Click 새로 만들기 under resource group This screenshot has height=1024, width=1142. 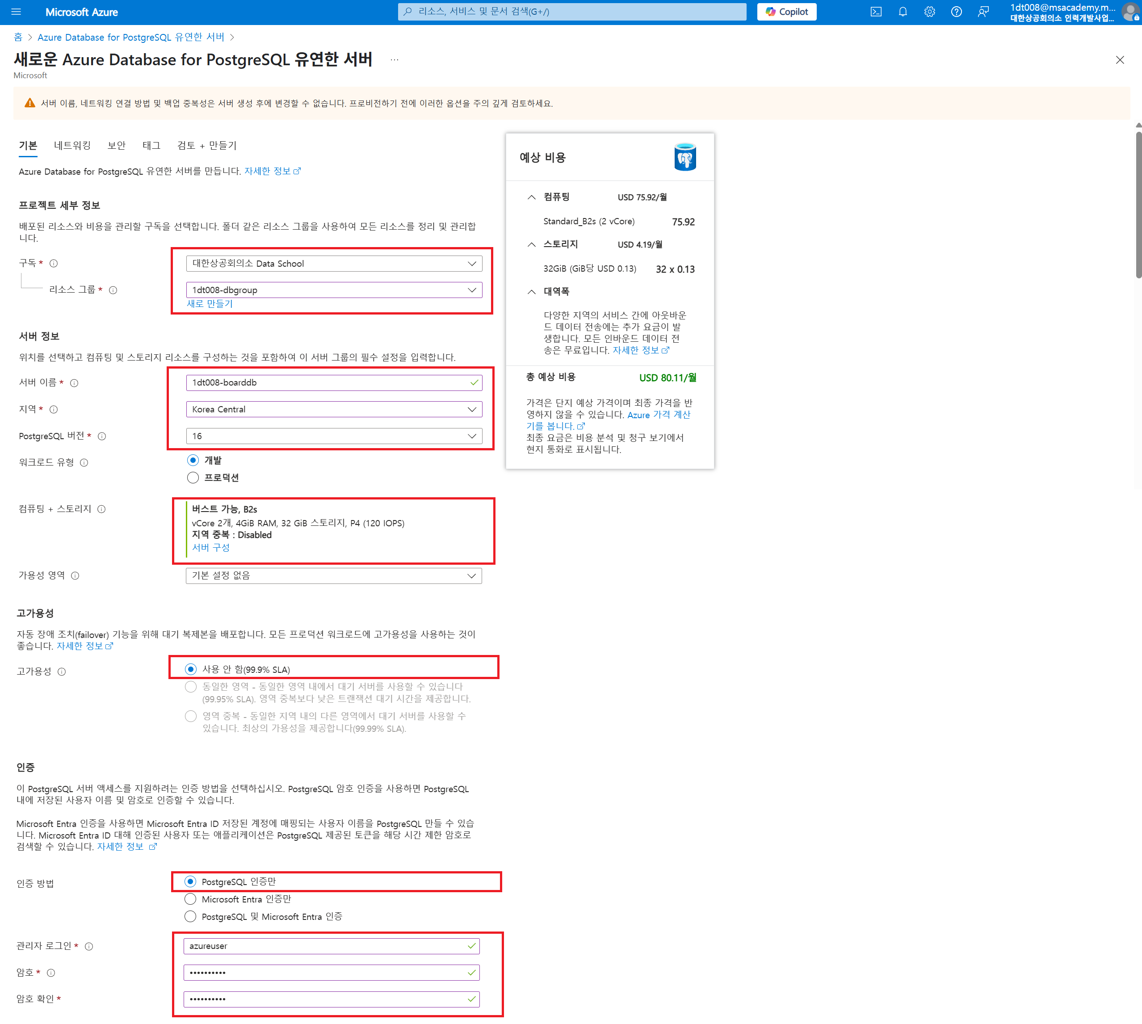pyautogui.click(x=210, y=304)
